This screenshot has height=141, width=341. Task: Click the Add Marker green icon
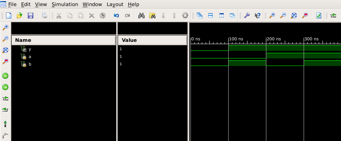point(5,124)
